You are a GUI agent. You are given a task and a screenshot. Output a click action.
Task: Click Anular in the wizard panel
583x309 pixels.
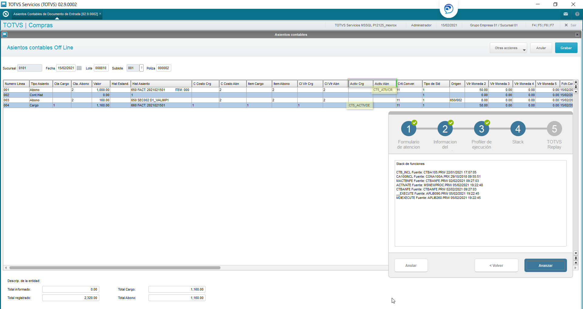pos(411,265)
